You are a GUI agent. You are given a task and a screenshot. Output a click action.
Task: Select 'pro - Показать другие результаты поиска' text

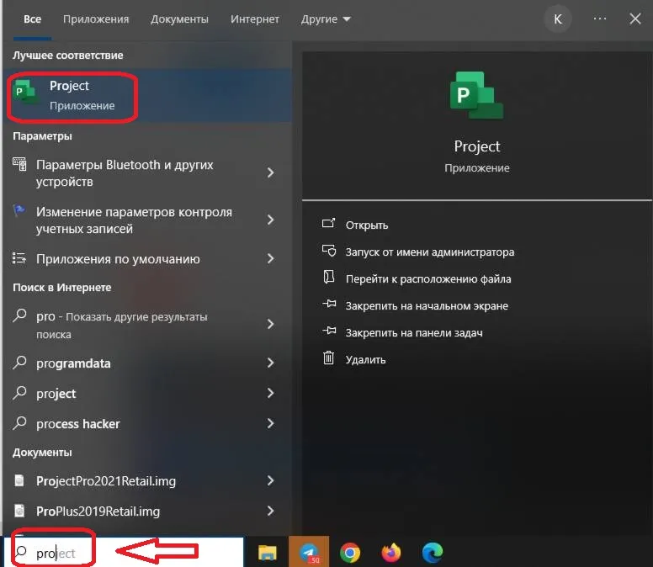pos(122,325)
